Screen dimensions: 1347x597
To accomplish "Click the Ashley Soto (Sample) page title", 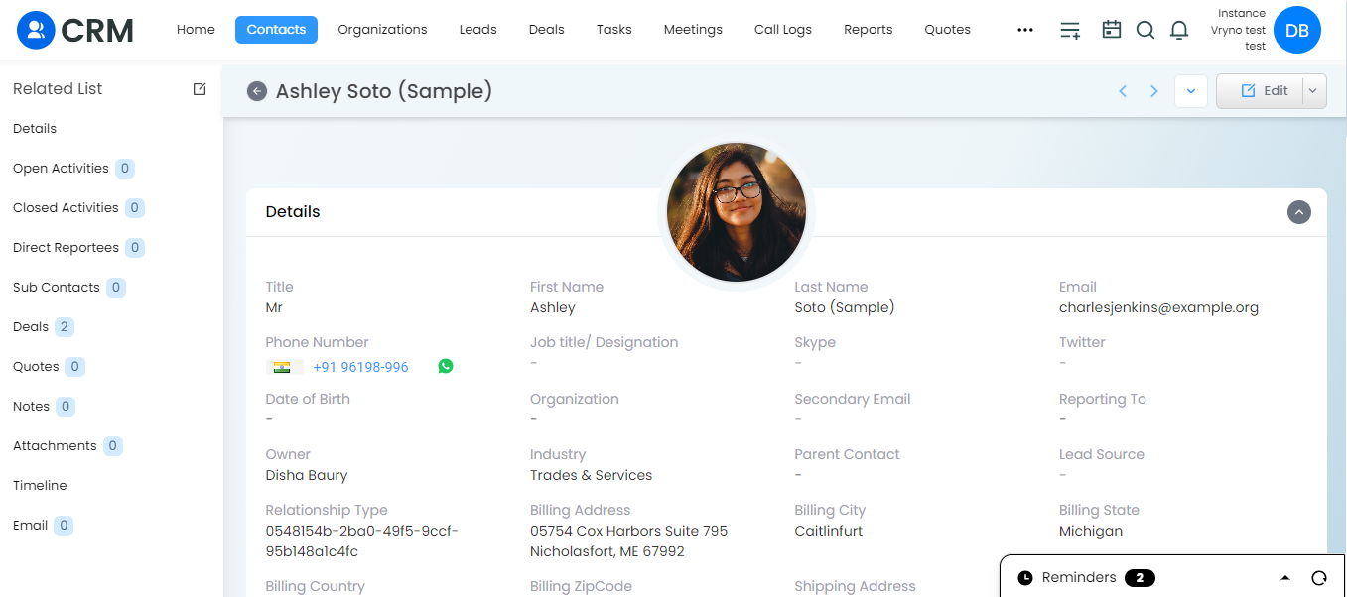I will pyautogui.click(x=384, y=91).
